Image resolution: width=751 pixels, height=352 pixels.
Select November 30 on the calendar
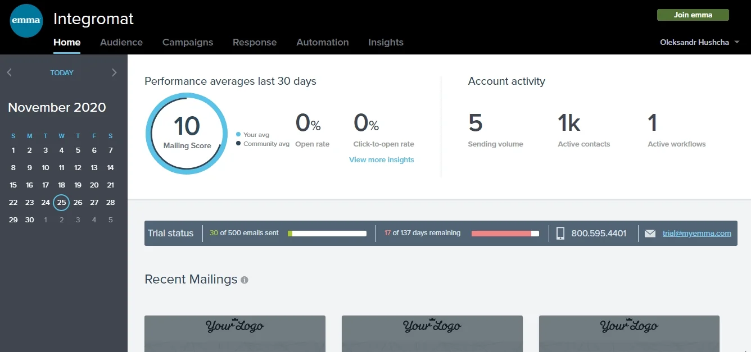[x=29, y=220]
